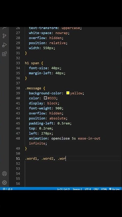Viewport: 122px width, 217px height.
Task: Click 'ease-in-out' value text
Action: click(x=89, y=138)
